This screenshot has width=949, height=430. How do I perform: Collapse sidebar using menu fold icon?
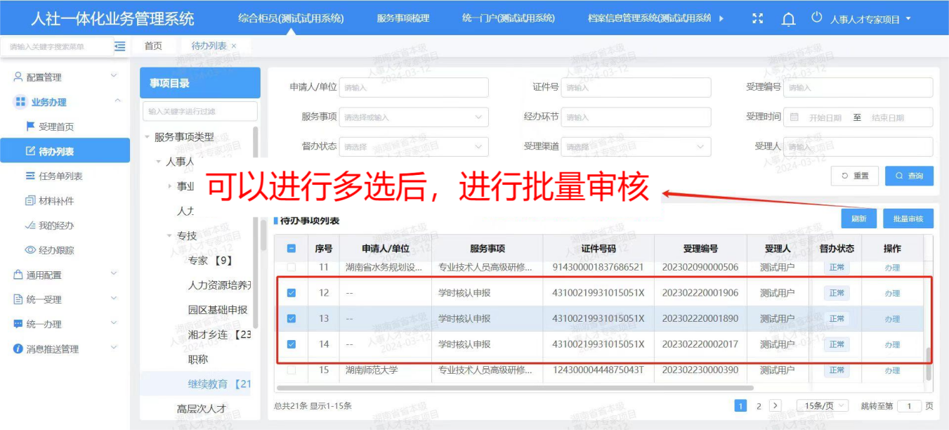point(120,46)
